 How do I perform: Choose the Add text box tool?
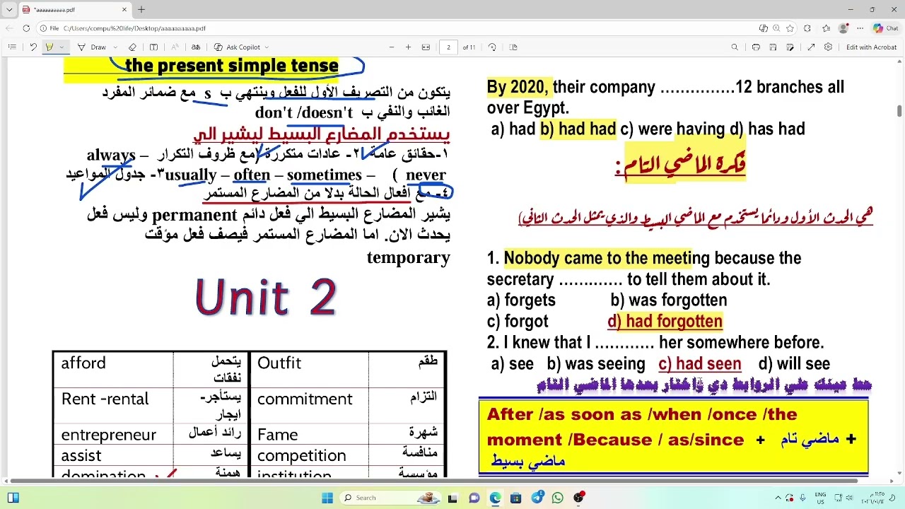(x=153, y=47)
